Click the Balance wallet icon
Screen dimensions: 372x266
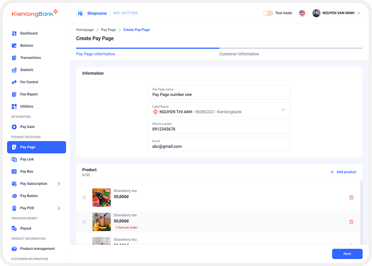tap(14, 46)
